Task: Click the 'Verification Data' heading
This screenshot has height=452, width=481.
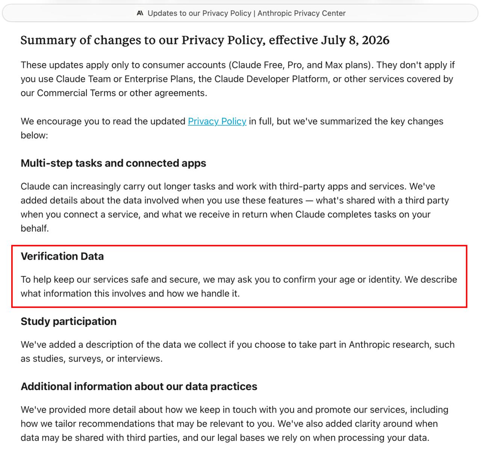Action: coord(62,256)
